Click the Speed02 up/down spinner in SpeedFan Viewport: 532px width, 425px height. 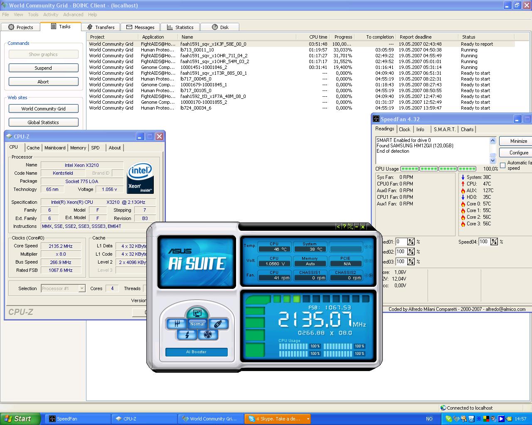pos(411,252)
